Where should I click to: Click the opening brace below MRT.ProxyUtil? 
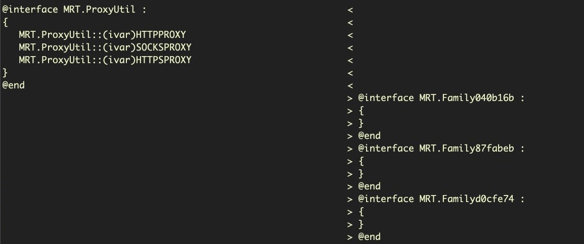pyautogui.click(x=5, y=22)
